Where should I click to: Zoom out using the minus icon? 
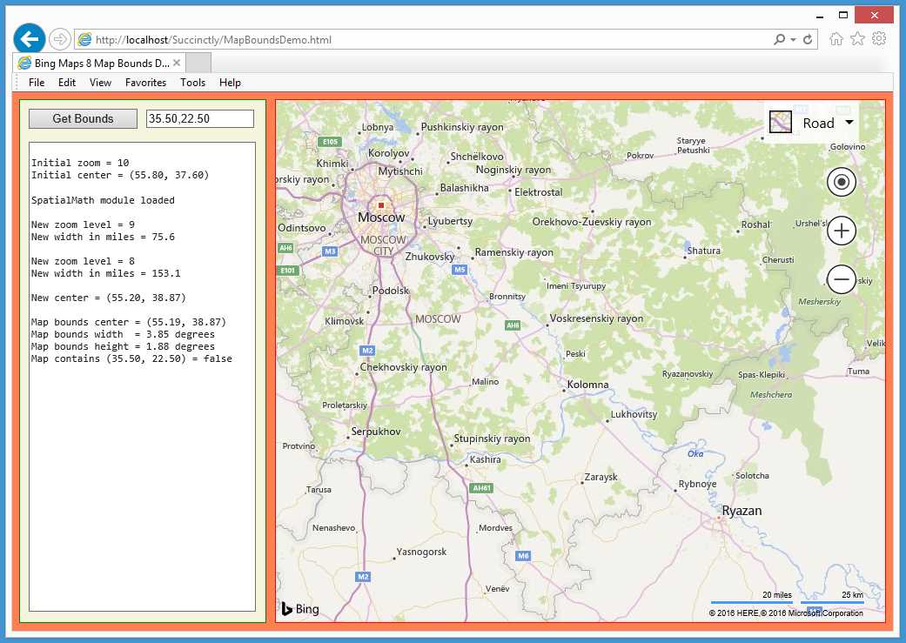click(840, 279)
